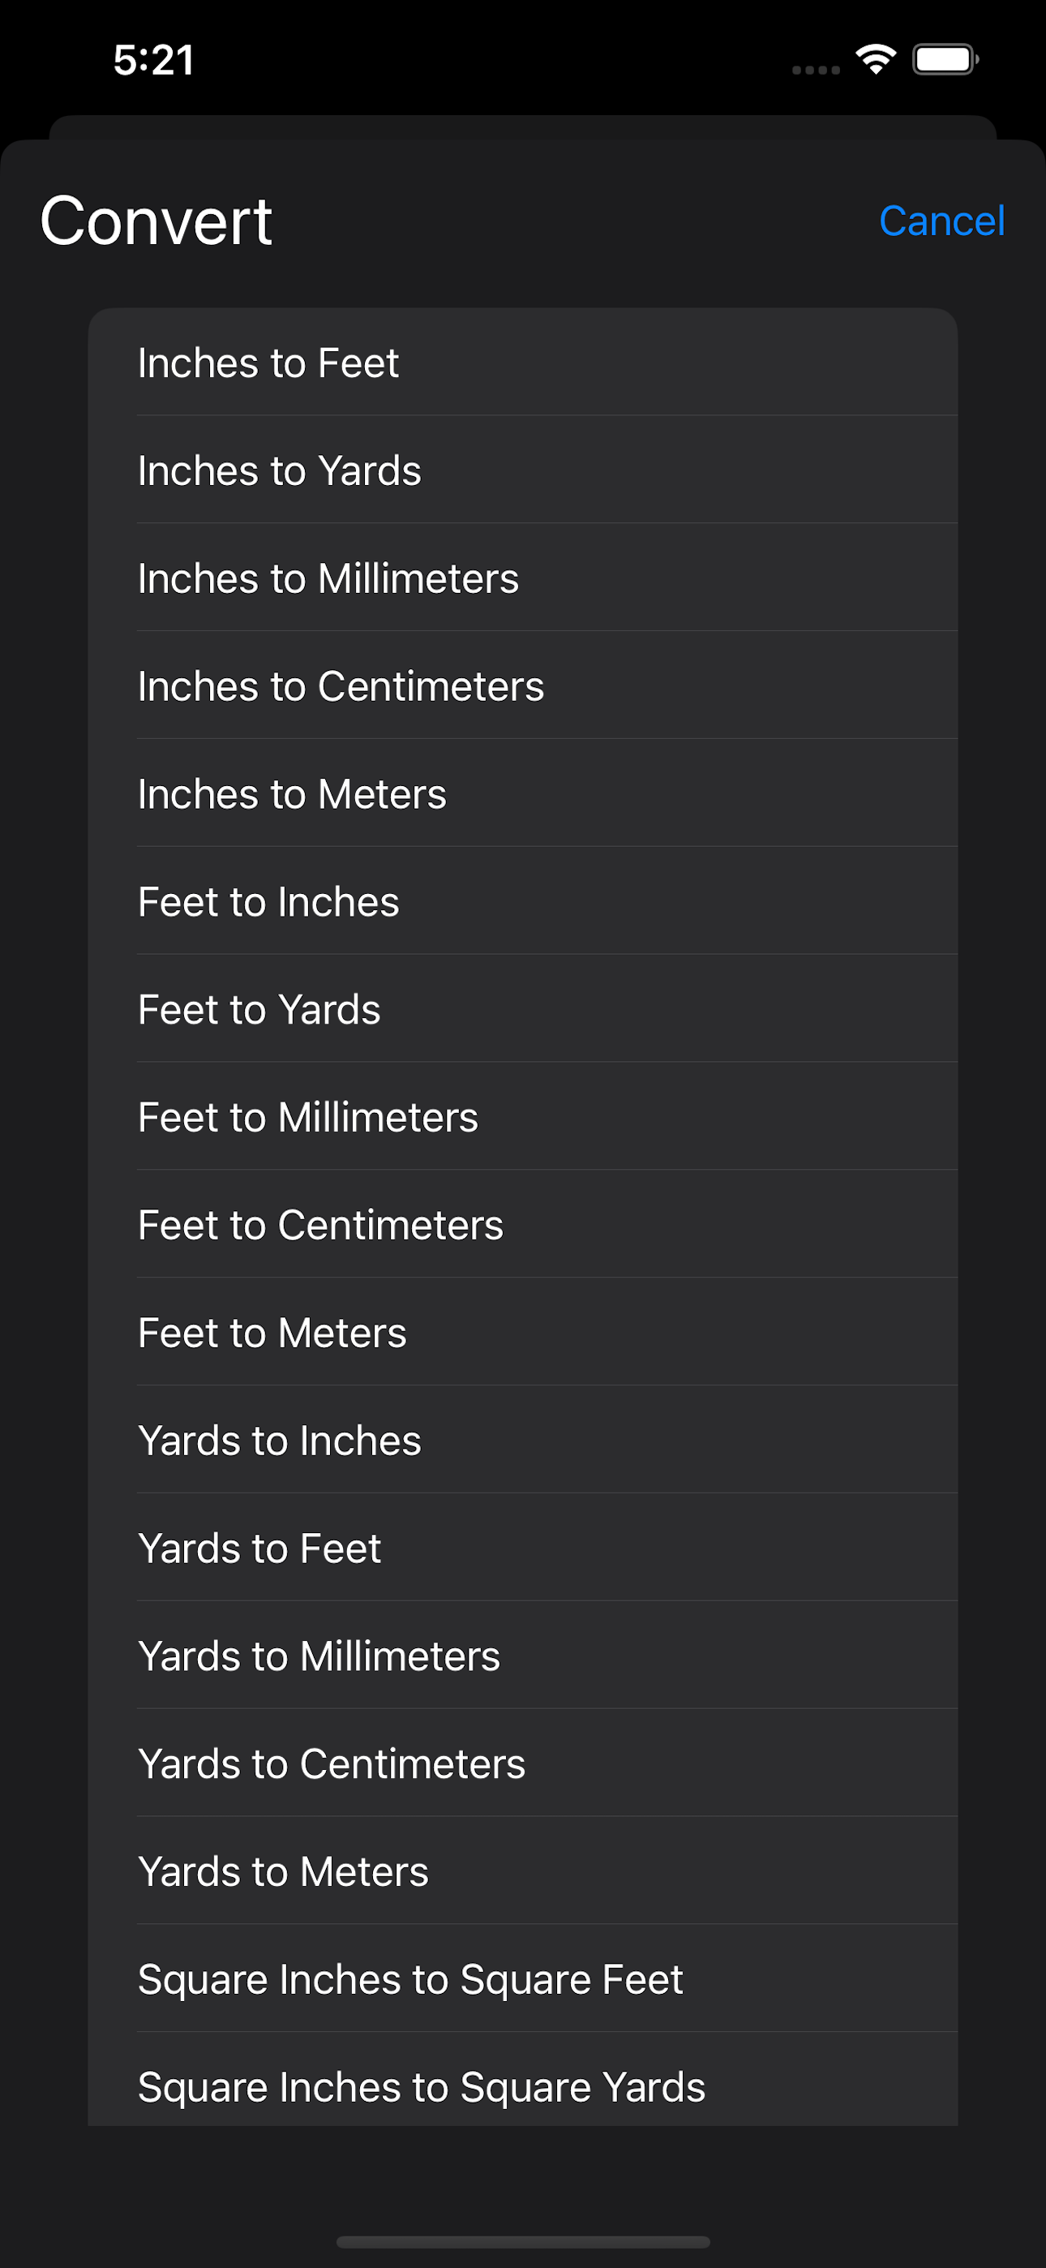1046x2268 pixels.
Task: Select Feet to Yards
Action: coord(523,1009)
